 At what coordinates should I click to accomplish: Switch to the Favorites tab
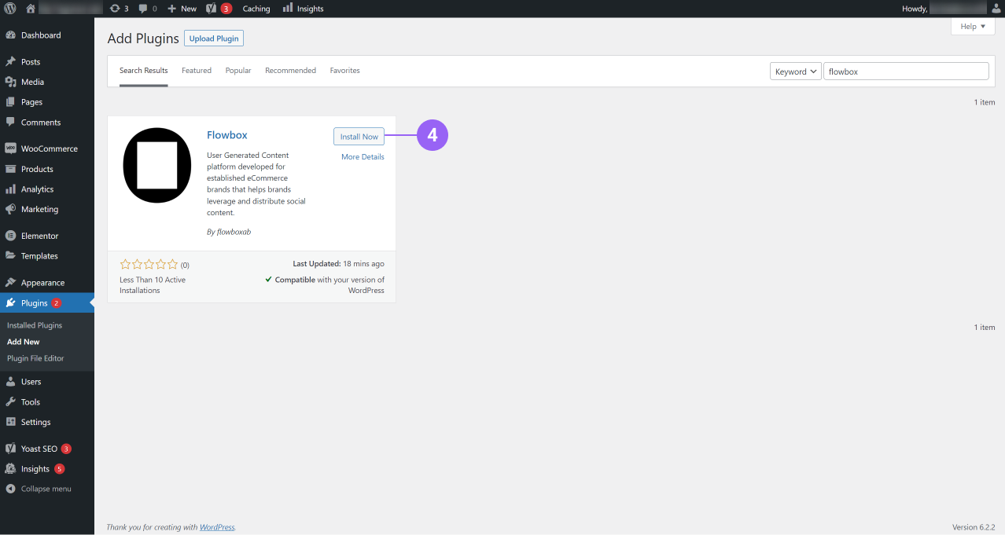344,71
